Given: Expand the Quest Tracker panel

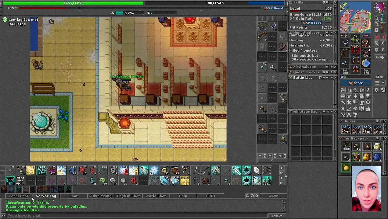Looking at the screenshot, I should (x=332, y=72).
